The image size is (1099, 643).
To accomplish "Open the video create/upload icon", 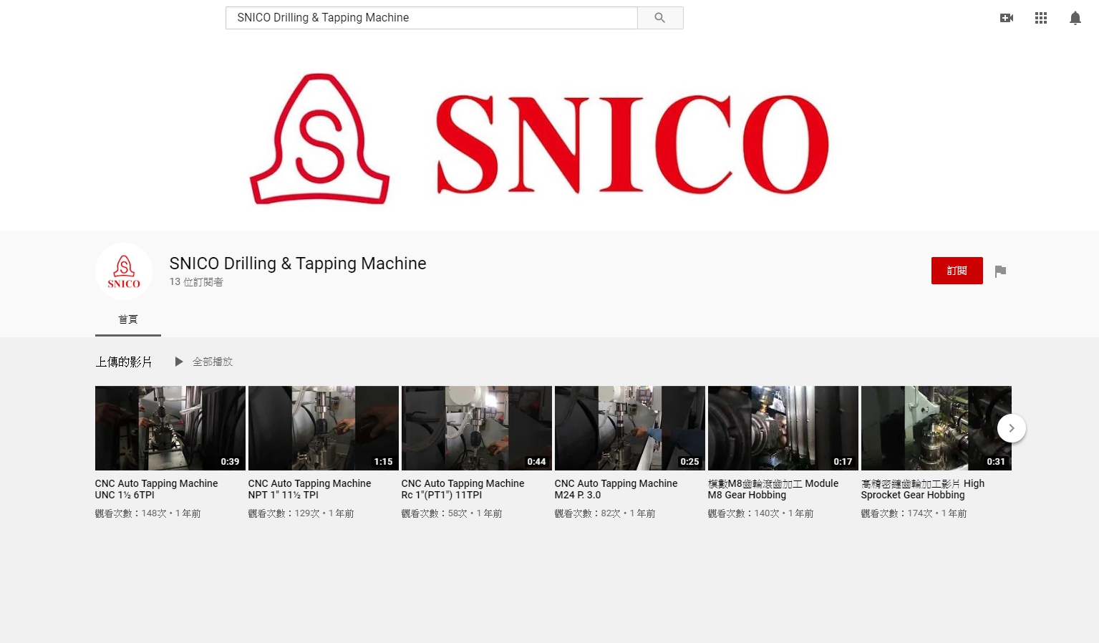I will [x=1006, y=17].
